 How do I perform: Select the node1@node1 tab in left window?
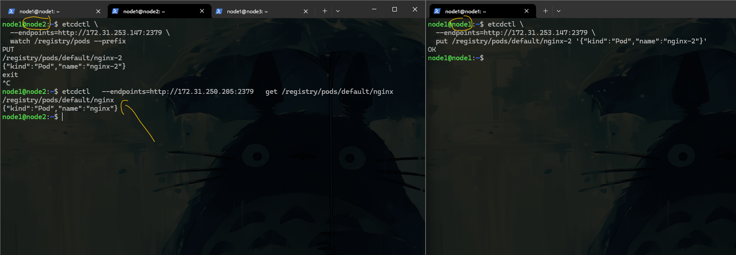click(39, 12)
